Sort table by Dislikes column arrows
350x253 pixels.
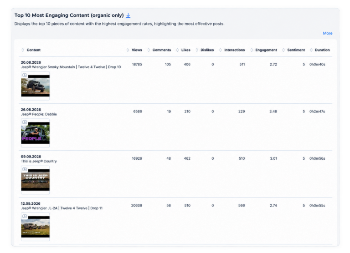(x=197, y=50)
